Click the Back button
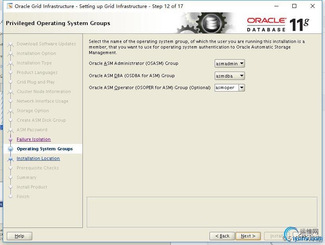Screen dimensions: 325x245 click(x=222, y=236)
